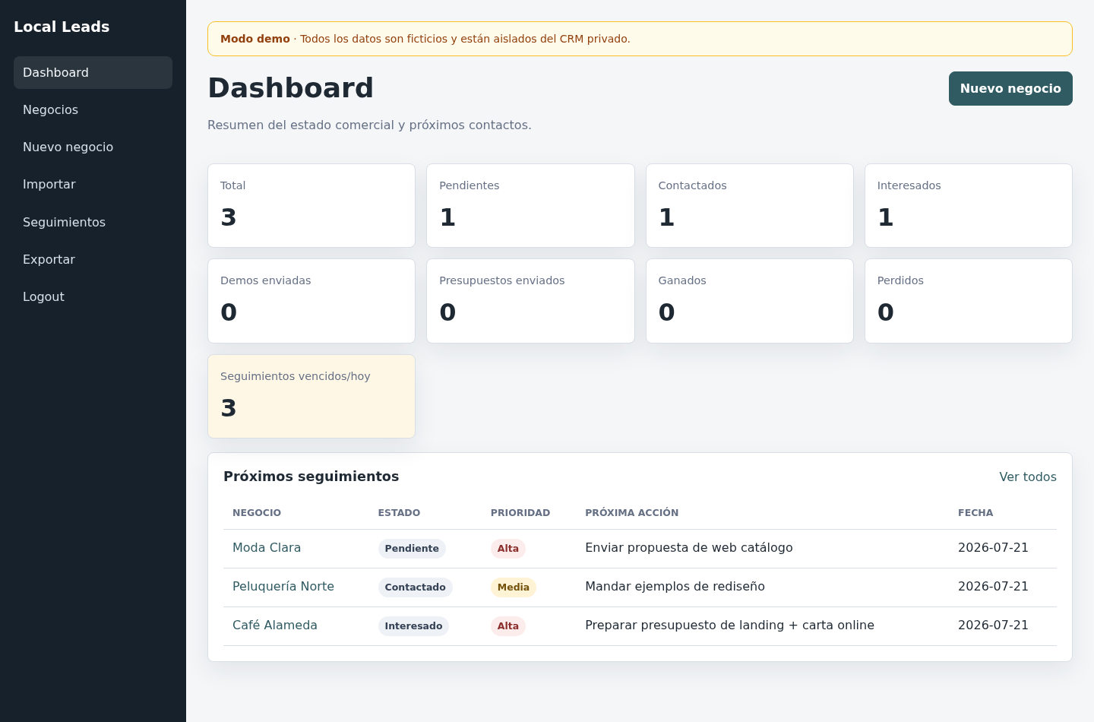
Task: Click the Interesados stat card
Action: [x=969, y=205]
